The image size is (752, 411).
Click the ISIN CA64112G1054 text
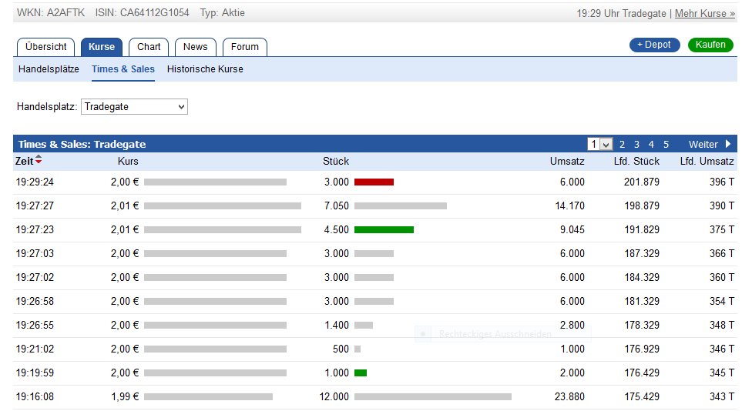(x=142, y=13)
